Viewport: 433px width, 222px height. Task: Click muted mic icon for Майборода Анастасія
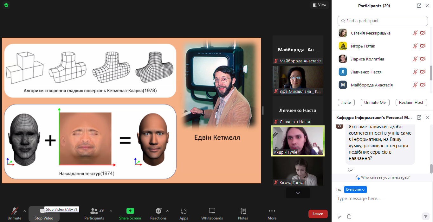415,85
